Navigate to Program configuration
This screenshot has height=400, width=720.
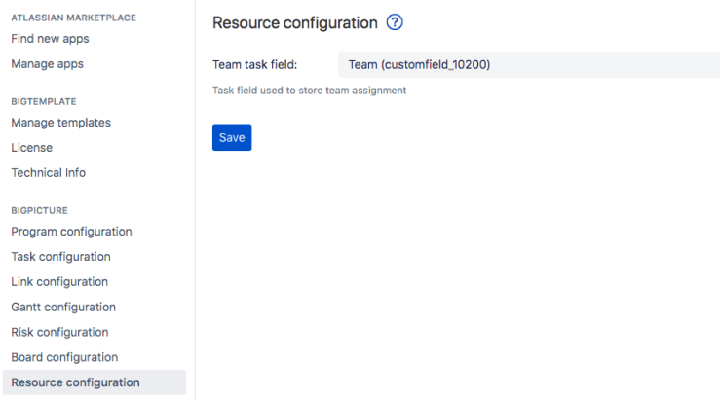click(x=71, y=232)
